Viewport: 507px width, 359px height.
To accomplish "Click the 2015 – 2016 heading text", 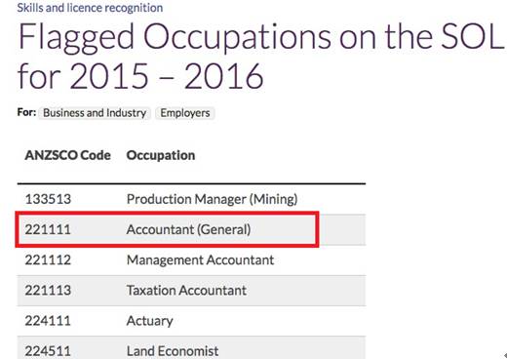I will tap(167, 76).
